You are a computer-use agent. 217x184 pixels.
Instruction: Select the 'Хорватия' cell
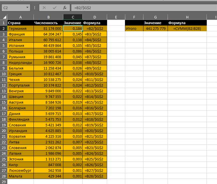[21, 136]
